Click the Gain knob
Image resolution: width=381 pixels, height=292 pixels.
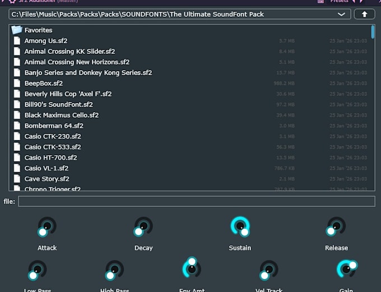[x=346, y=269]
